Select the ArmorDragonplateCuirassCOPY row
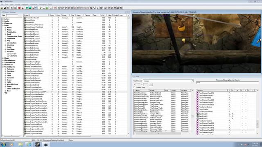 75,92
